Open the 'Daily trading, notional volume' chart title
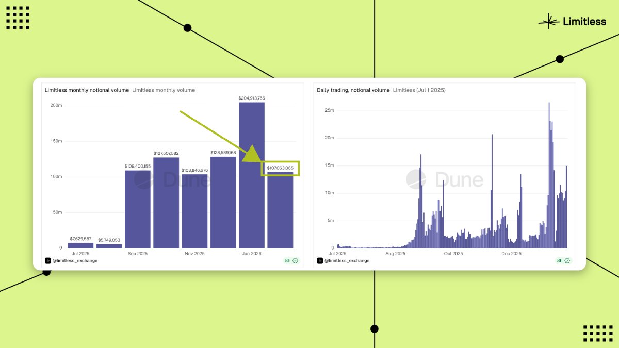 [x=353, y=90]
